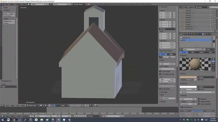The width and height of the screenshot is (218, 122).
Task: Open the Global orientation dropdown
Action: point(64,105)
